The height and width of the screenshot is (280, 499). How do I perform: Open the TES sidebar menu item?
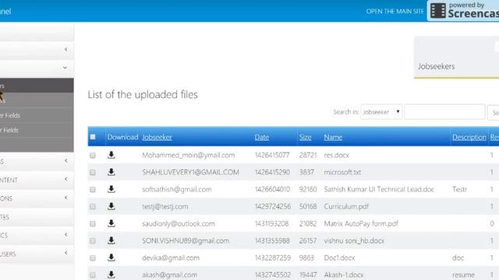(37, 217)
